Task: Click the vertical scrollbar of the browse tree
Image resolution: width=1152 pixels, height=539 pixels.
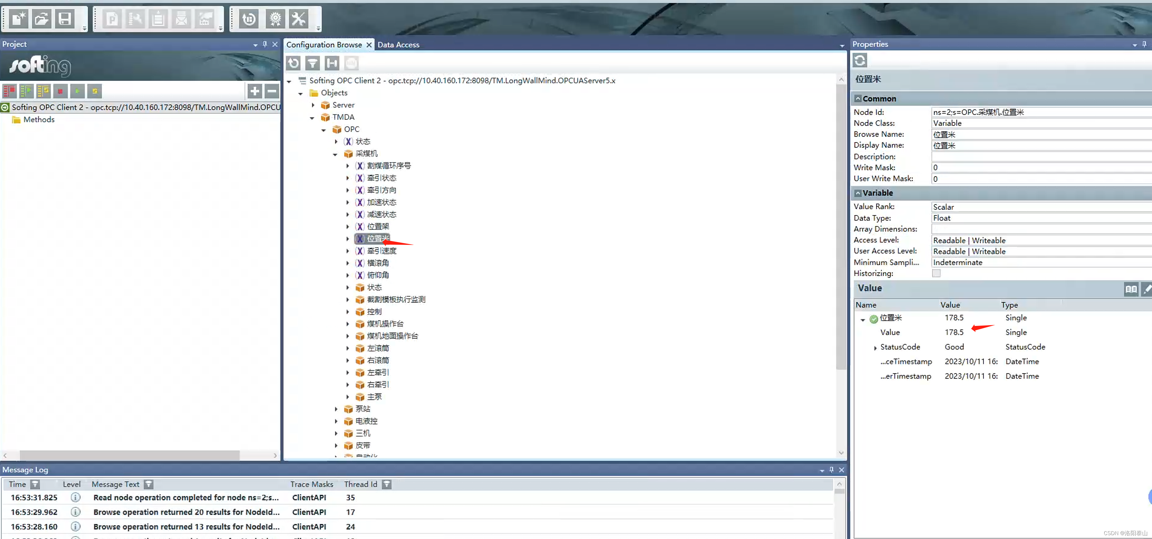Action: [841, 227]
